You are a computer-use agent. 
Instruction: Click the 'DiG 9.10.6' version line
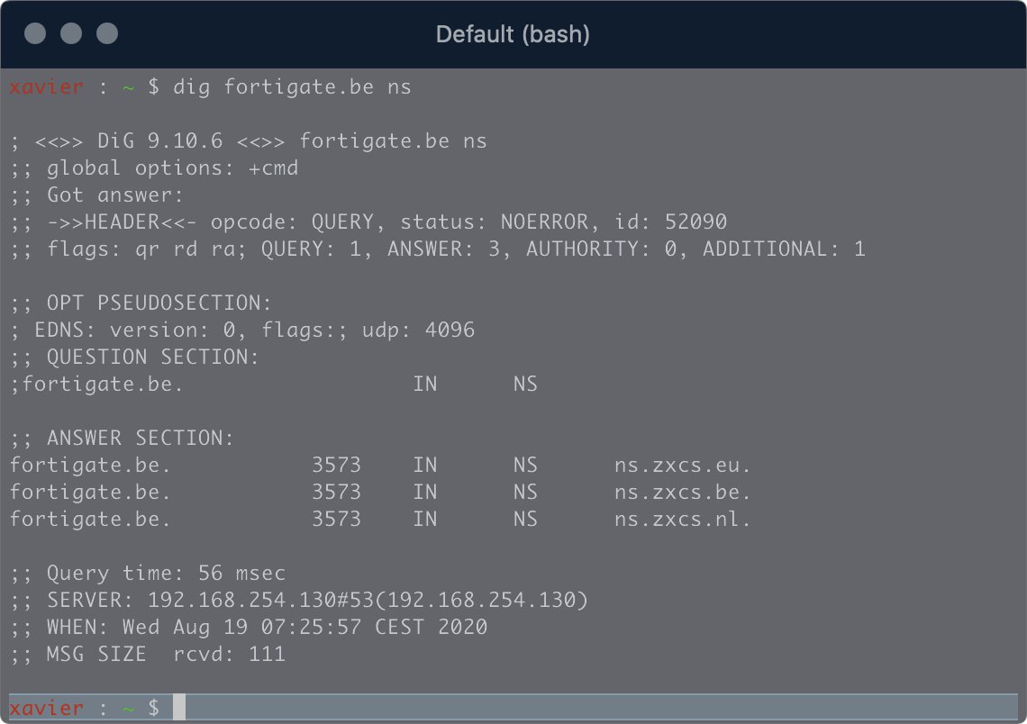[249, 141]
